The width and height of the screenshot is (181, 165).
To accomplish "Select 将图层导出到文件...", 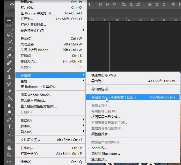I will 133,117.
